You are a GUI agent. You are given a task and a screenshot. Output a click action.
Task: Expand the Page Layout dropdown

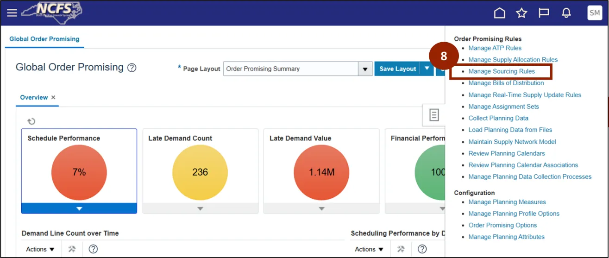pos(365,69)
